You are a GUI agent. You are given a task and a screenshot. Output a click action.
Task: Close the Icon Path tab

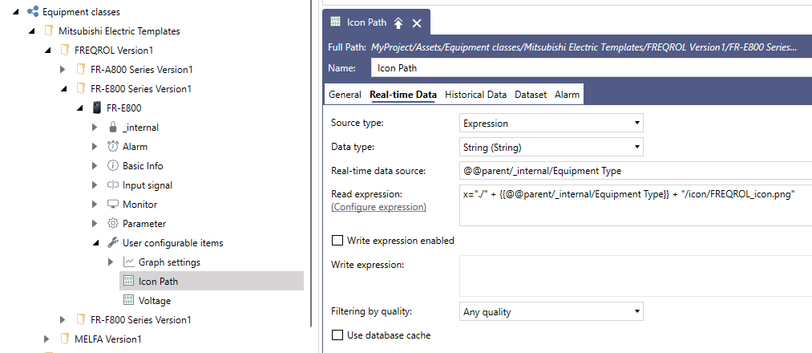tap(417, 22)
